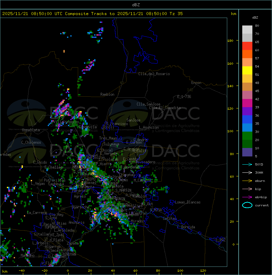Select the 'Villavicencio' place label
This screenshot has width=272, height=275.
coord(66,122)
